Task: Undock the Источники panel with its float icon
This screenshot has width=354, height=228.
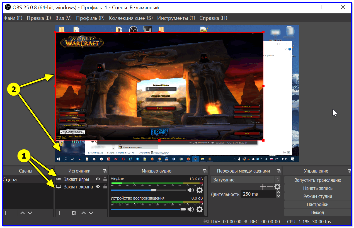Action: pyautogui.click(x=105, y=171)
